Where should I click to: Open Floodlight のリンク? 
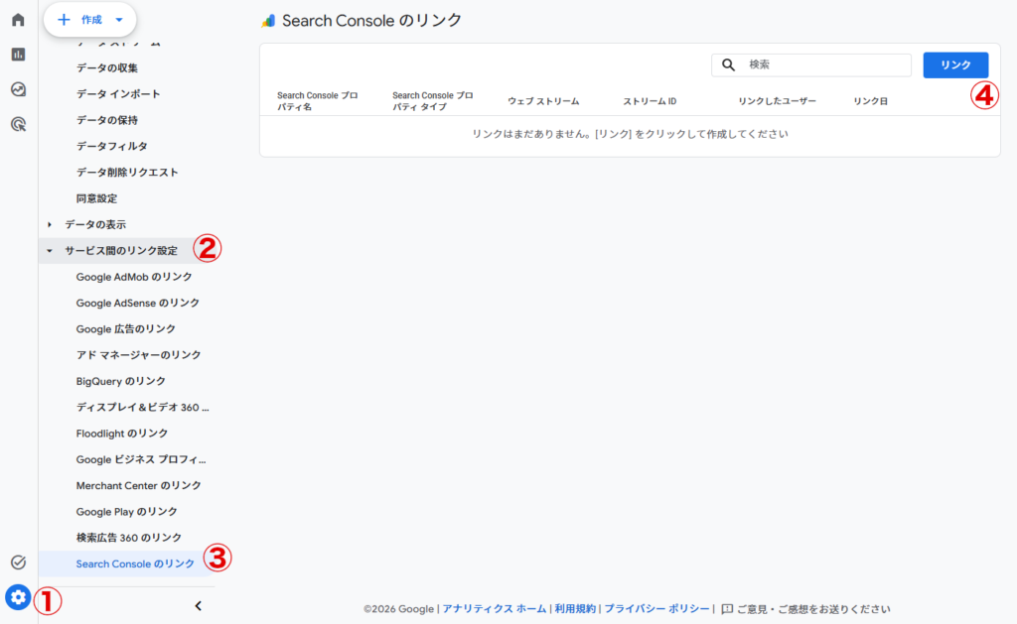tap(122, 434)
